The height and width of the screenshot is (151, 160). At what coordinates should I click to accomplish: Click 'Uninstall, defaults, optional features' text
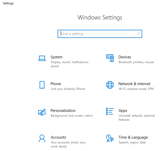point(137,118)
